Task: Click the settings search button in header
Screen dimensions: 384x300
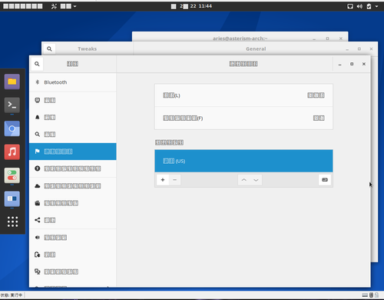Action: tap(37, 64)
